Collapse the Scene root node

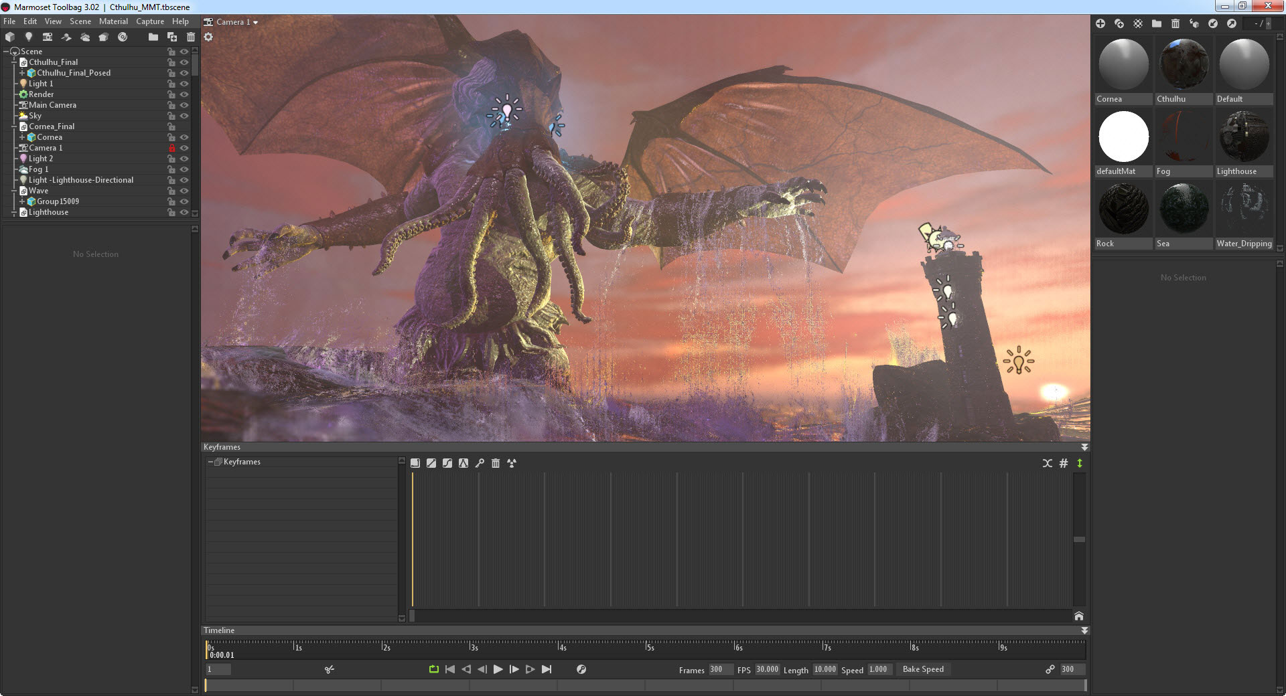[x=6, y=52]
